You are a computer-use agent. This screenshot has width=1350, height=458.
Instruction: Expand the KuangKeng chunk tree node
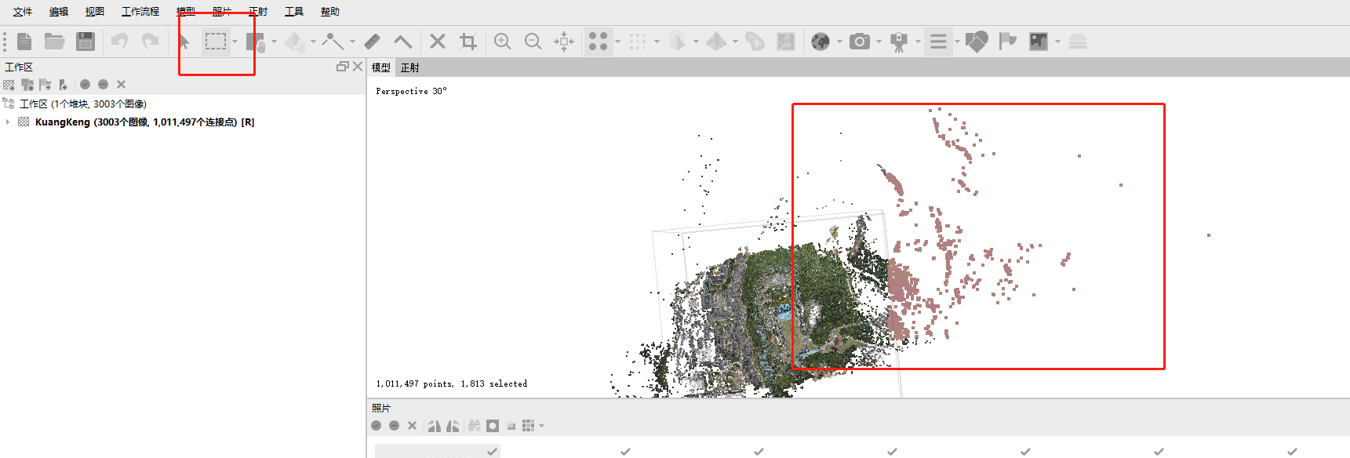(x=8, y=122)
